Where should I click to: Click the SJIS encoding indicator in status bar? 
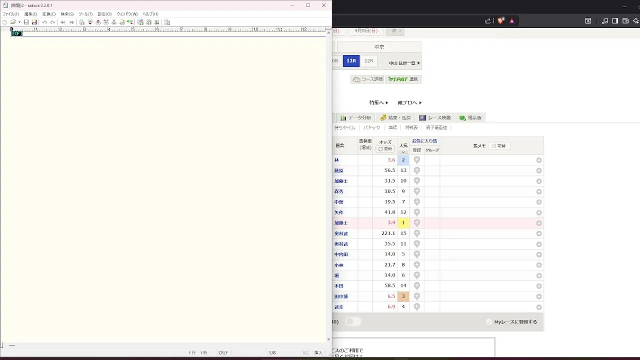point(272,352)
